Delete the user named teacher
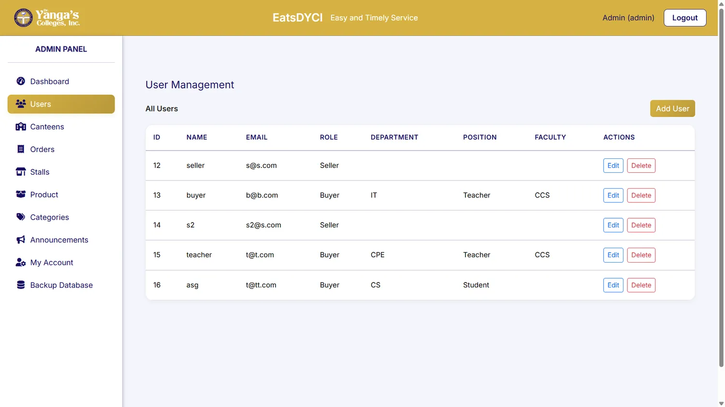This screenshot has height=407, width=725. (x=641, y=255)
